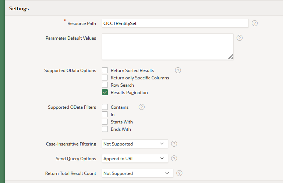The image size is (283, 183).
Task: Open Return Total Result Count dropdown
Action: 137,173
